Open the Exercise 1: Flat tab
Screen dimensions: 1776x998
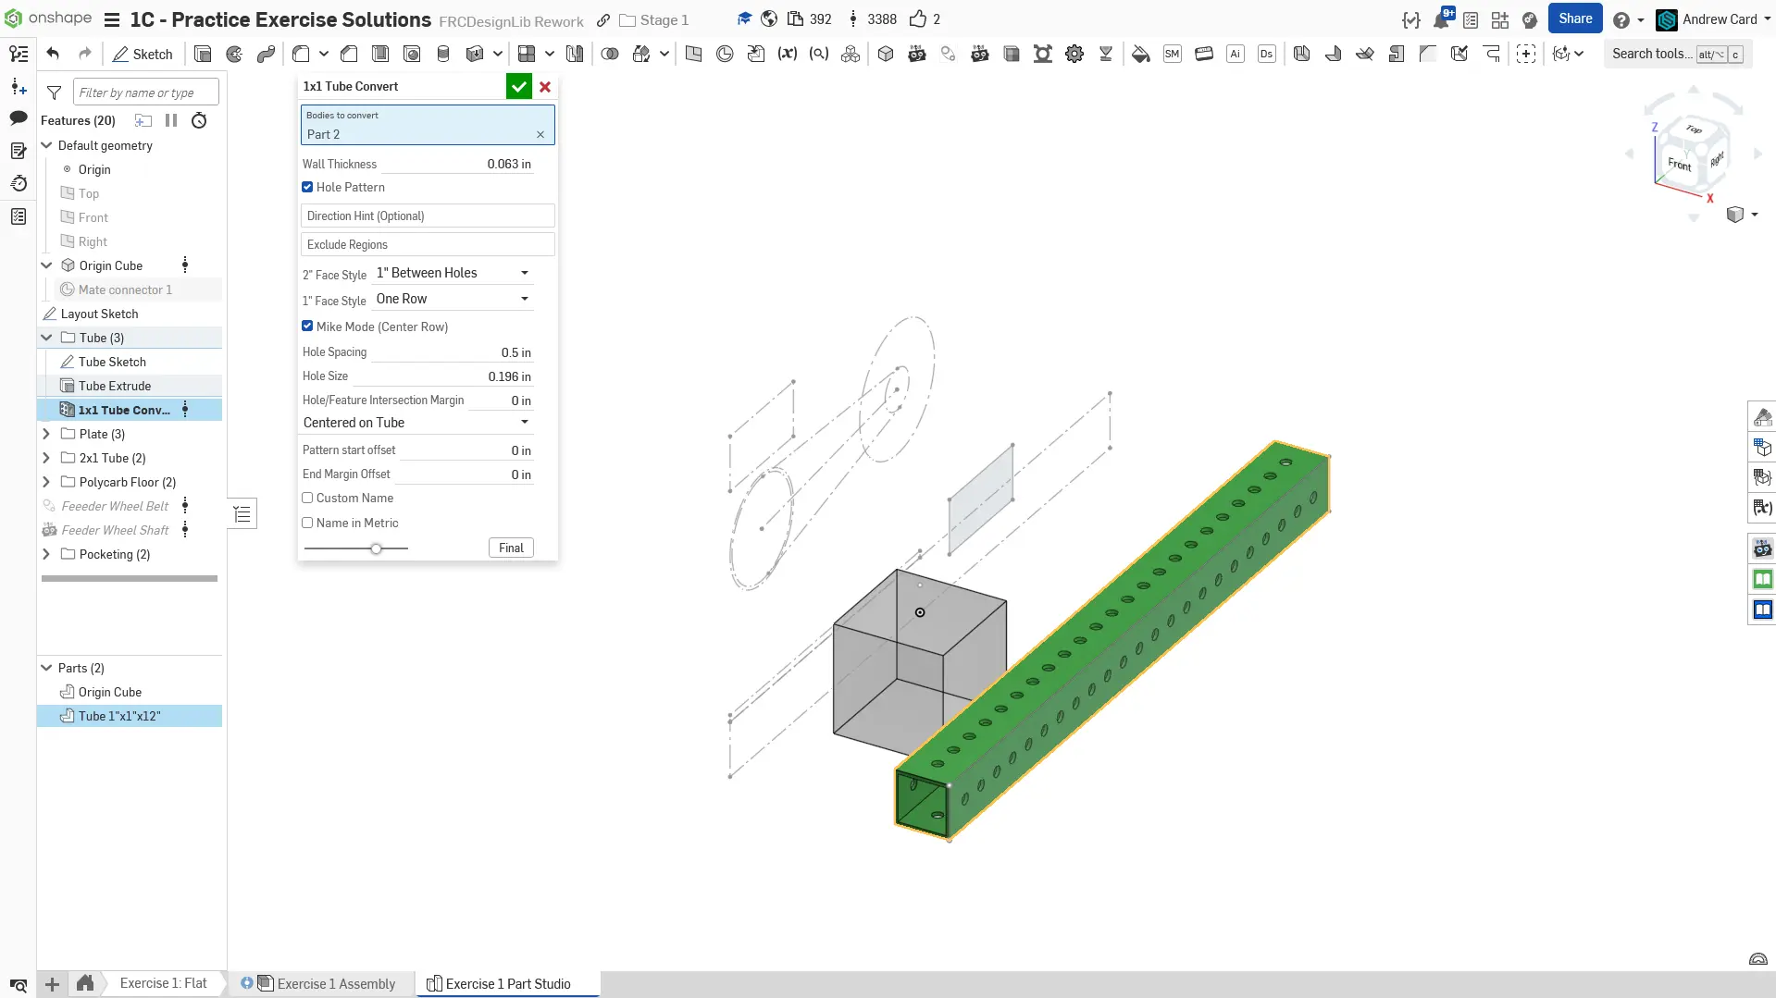click(x=163, y=983)
